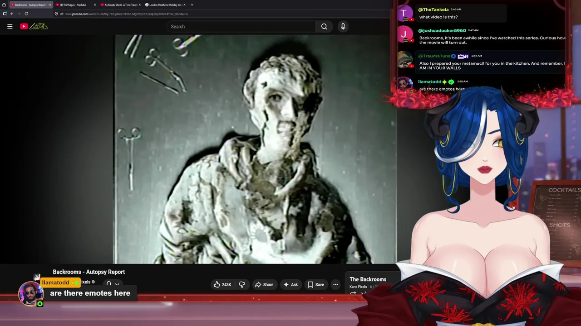Open the browser tab overview icon
581x326 pixels.
point(4,5)
